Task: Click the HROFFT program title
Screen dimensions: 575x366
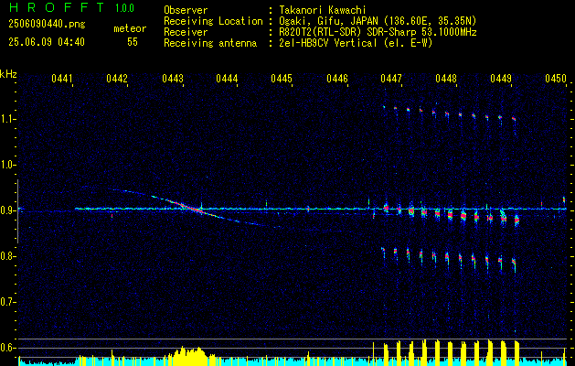Action: (57, 7)
